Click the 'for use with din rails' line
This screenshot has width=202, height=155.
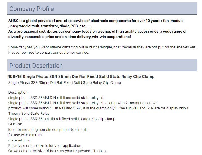point(25,135)
